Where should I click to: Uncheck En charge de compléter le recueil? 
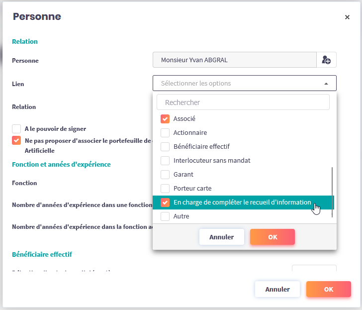click(165, 203)
